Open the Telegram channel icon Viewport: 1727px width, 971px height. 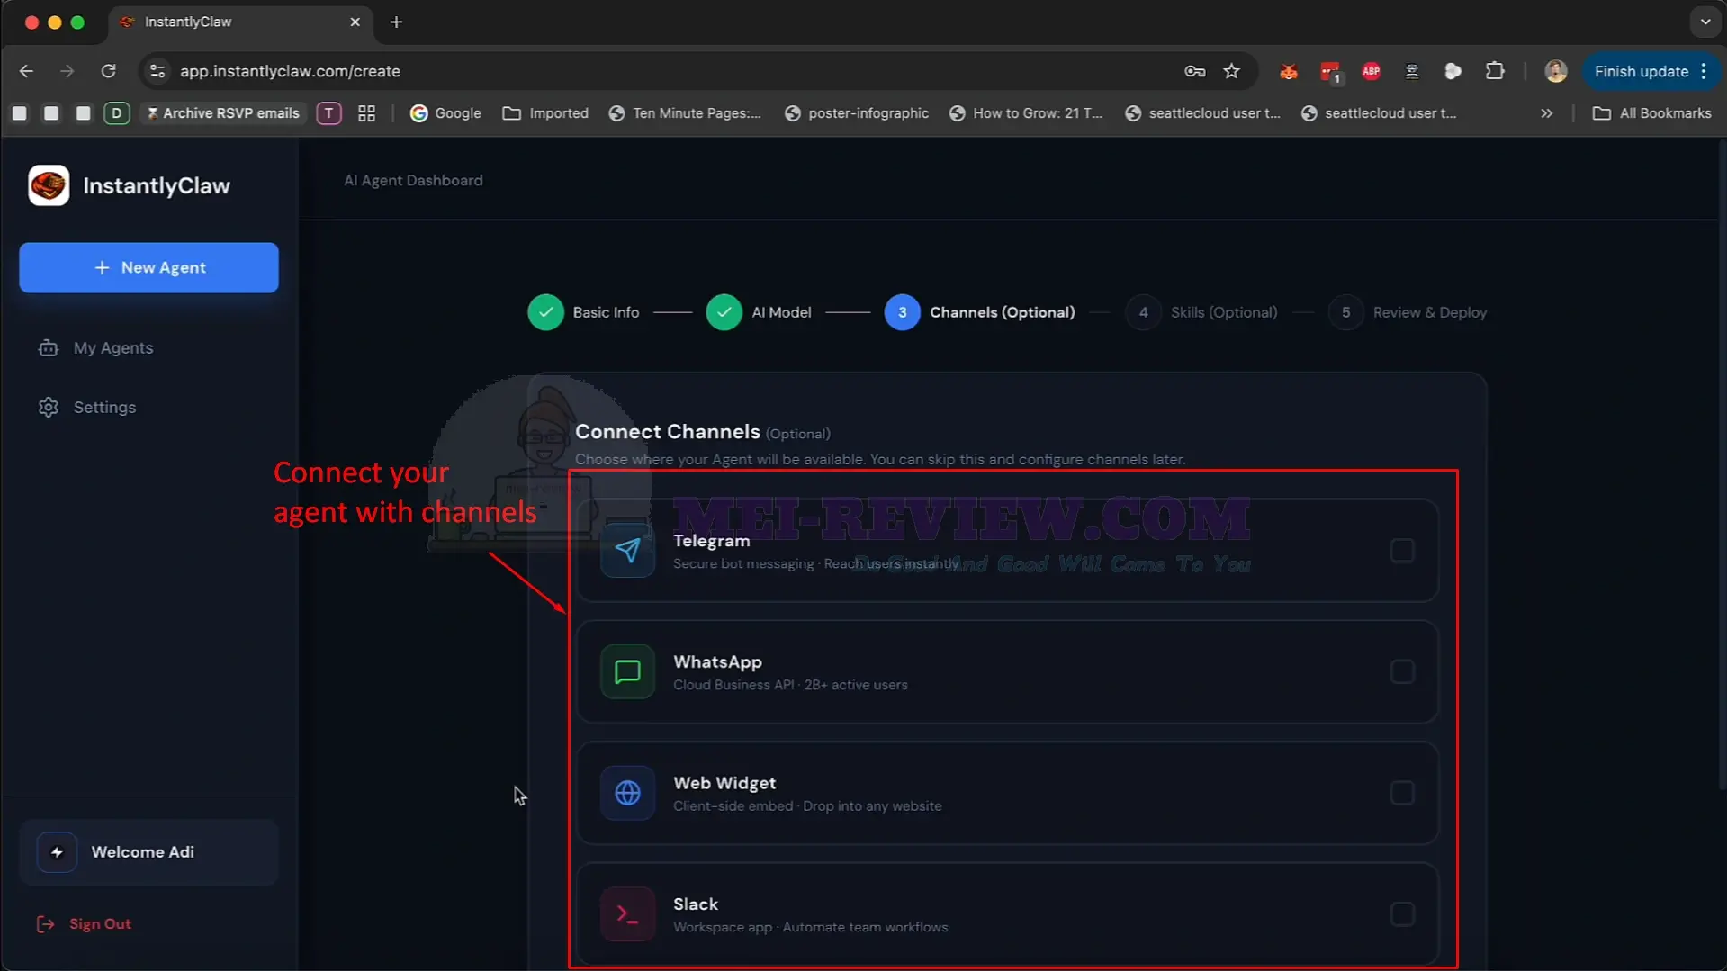627,551
